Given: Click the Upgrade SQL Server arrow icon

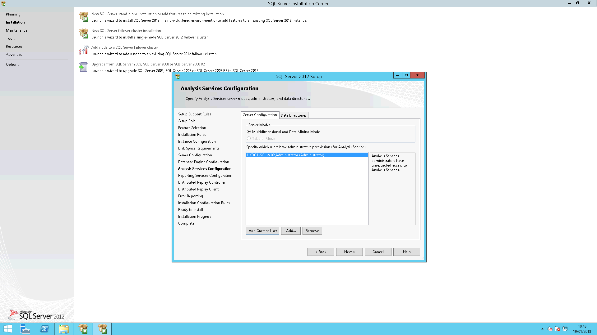Looking at the screenshot, I should (x=83, y=67).
